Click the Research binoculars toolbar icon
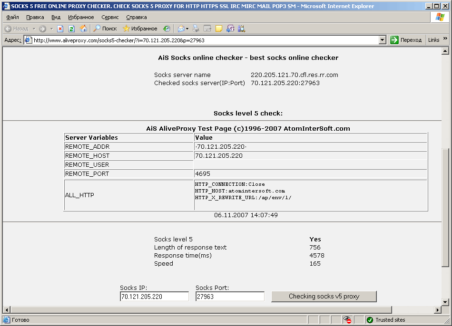This screenshot has height=326, width=452. point(242,29)
